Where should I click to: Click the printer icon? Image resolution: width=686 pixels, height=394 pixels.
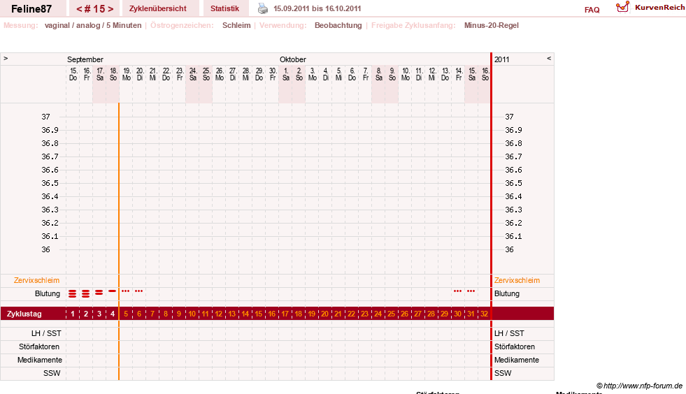[x=262, y=8]
